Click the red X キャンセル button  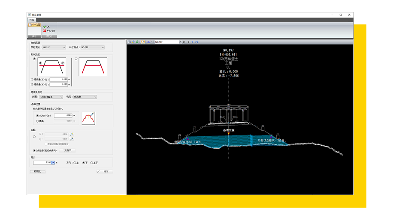(49, 31)
